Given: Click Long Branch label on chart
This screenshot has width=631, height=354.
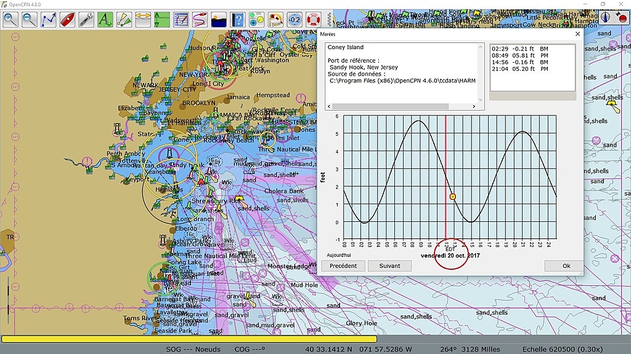Looking at the screenshot, I should coord(195,219).
